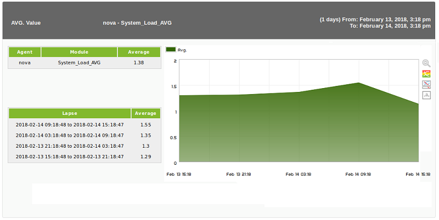
Task: Click the Agent column header
Action: coord(25,52)
